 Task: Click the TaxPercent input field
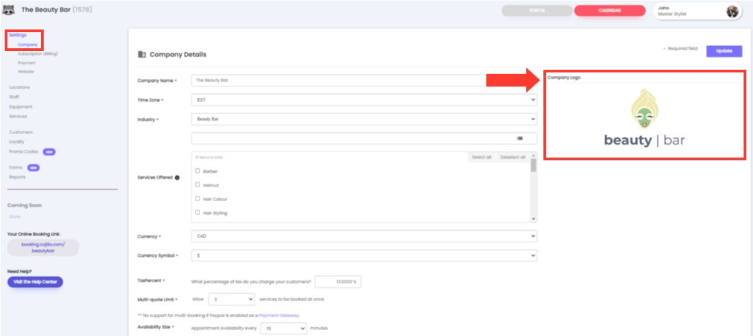(x=338, y=282)
